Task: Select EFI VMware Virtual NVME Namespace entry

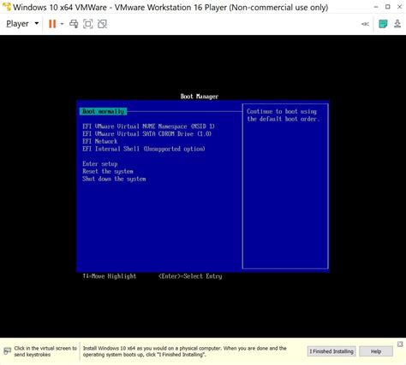Action: [148, 127]
